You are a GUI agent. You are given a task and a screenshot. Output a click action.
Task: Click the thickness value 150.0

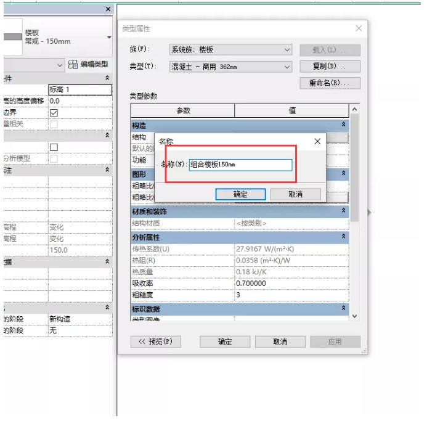(80, 250)
